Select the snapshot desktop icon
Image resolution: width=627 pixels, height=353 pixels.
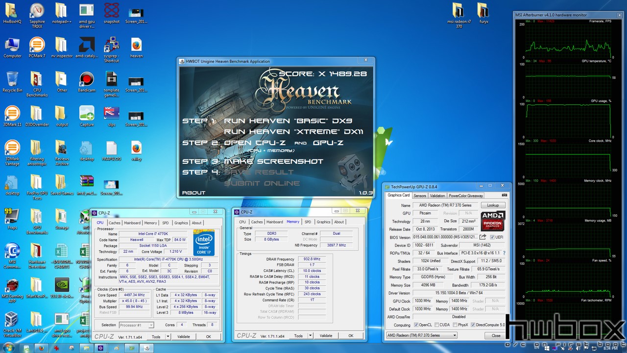tap(112, 13)
